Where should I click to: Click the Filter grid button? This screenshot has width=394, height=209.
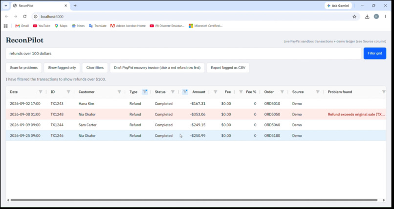pyautogui.click(x=374, y=53)
